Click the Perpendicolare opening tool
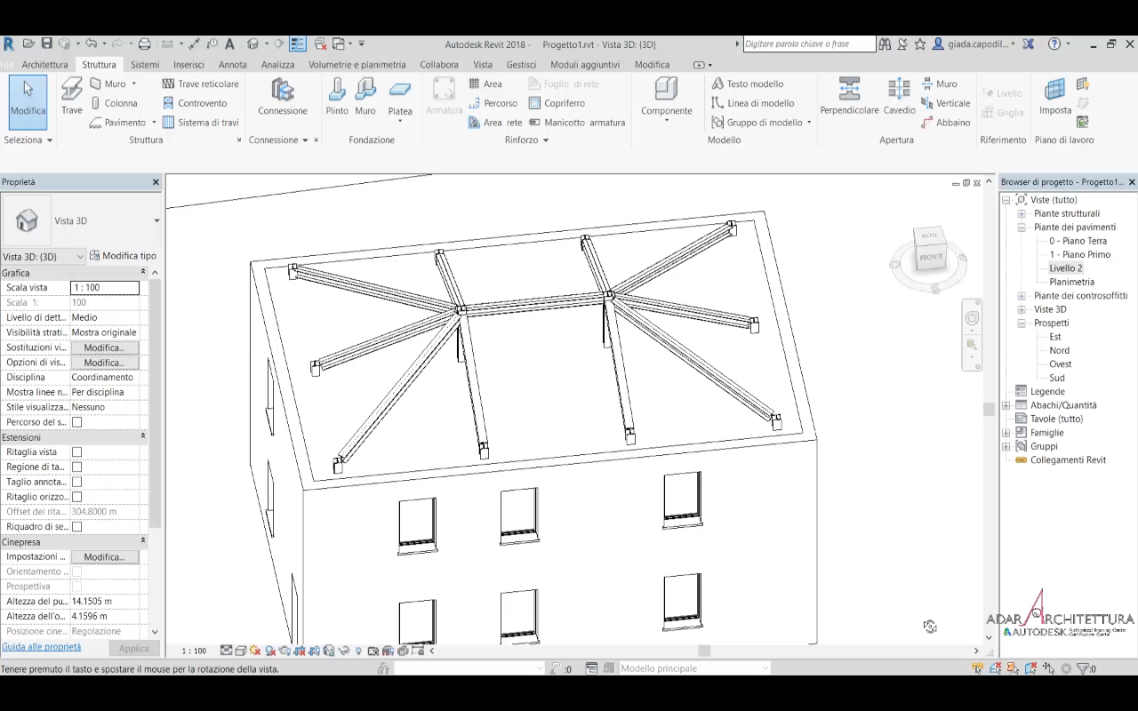Viewport: 1138px width, 711px height. [849, 96]
